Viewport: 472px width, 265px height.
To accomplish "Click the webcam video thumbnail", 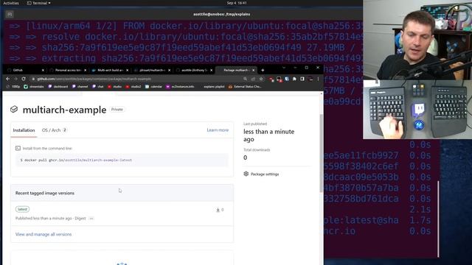I will pyautogui.click(x=417, y=40).
